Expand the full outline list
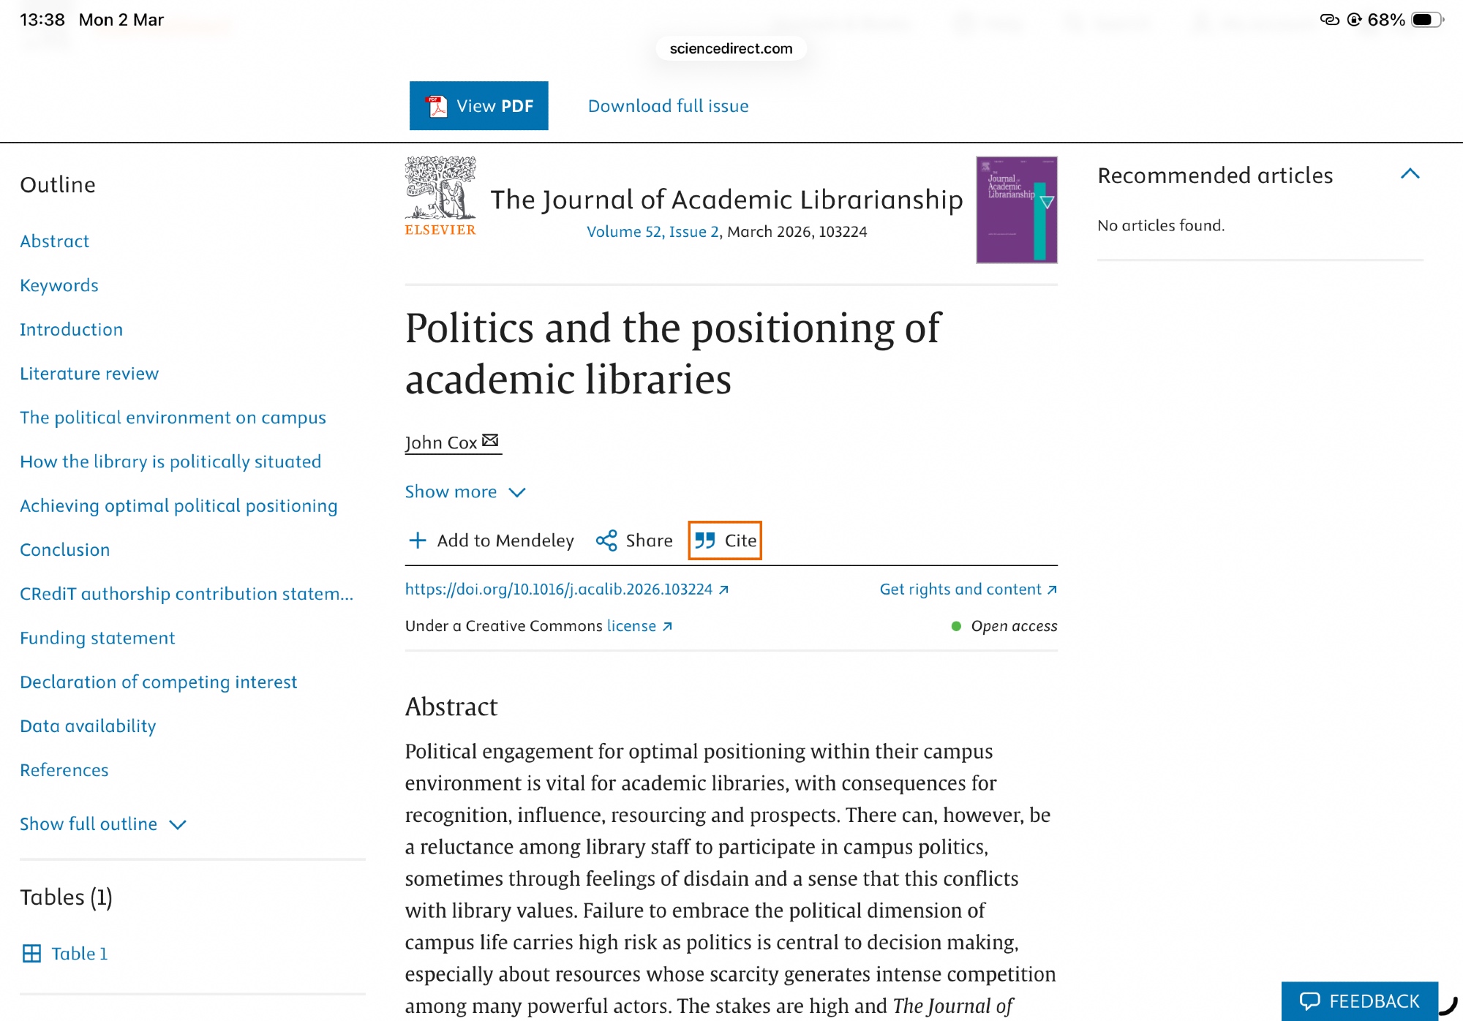 click(x=102, y=824)
